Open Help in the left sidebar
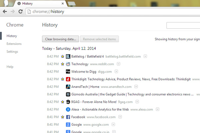Viewport: 200px width, 133px height. 10,67
